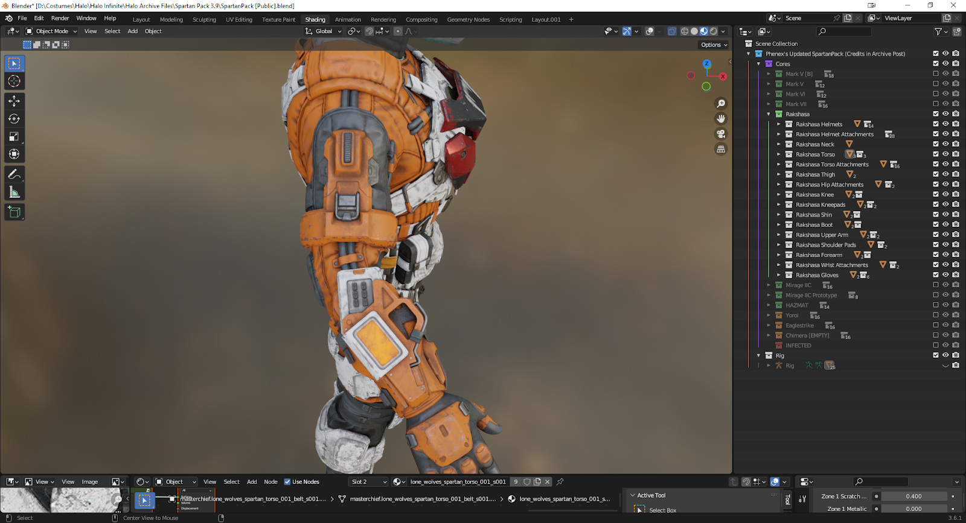Switch to the Sculpting workspace tab
Viewport: 966px width, 523px height.
tap(204, 19)
